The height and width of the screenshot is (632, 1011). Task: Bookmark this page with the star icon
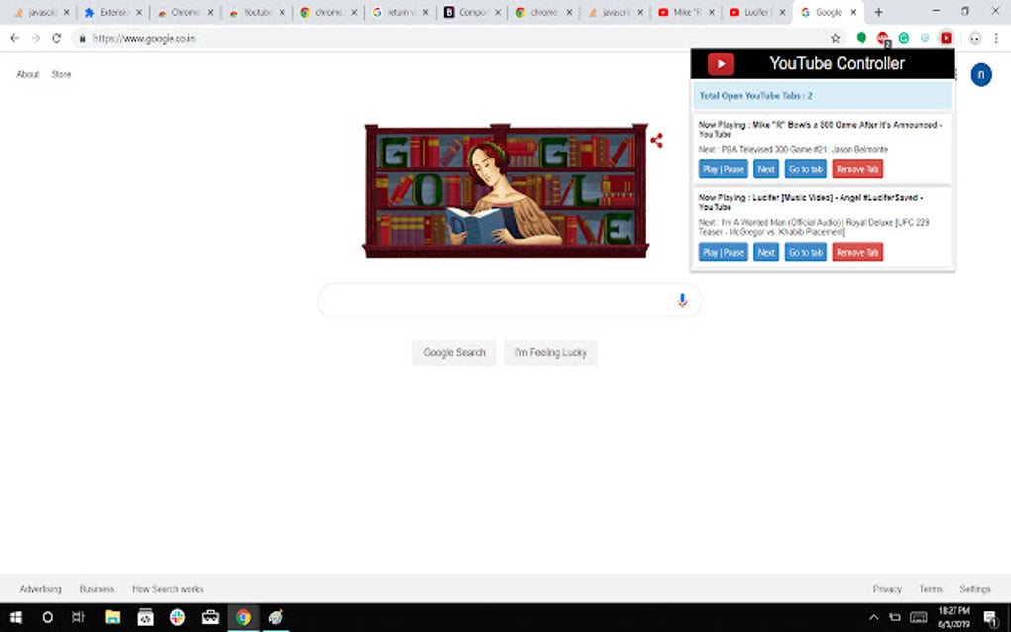tap(835, 38)
